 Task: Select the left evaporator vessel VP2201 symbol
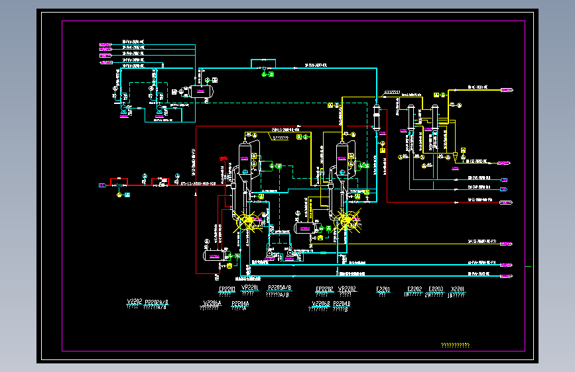245,160
